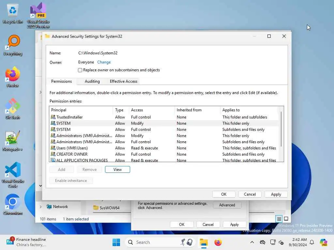Show hidden system tray icons chevron
Image resolution: width=334 pixels, height=250 pixels.
(x=252, y=242)
